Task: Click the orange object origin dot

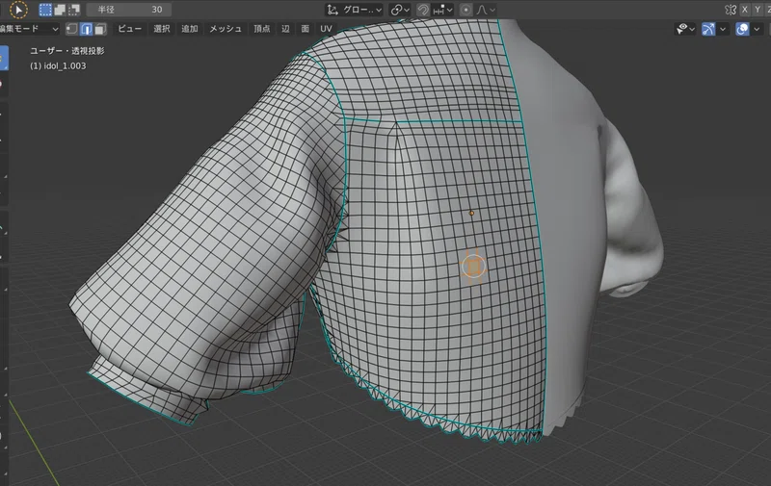Action: pyautogui.click(x=471, y=213)
